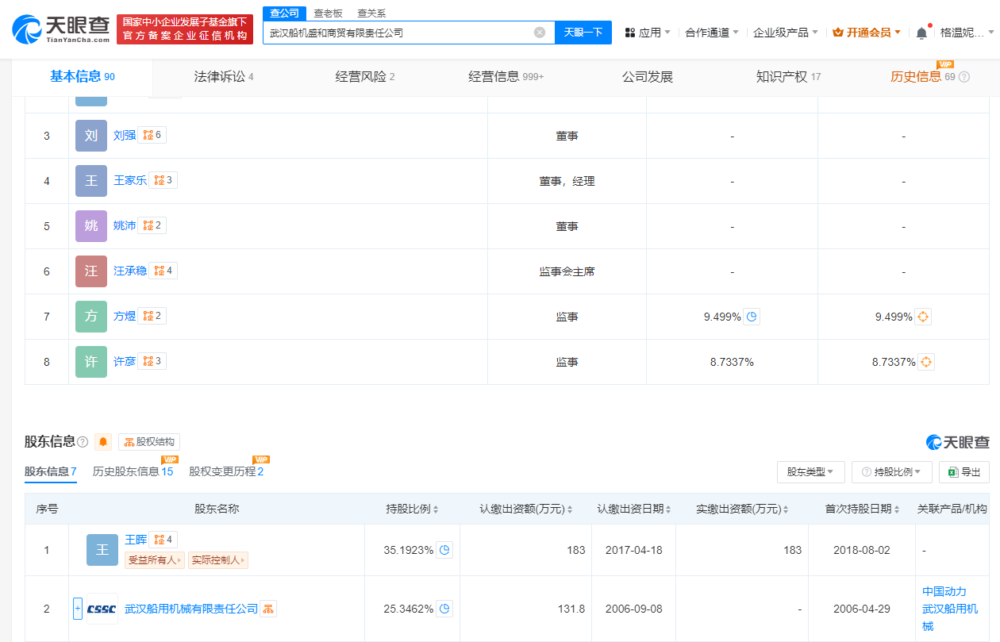View 方煜's 9.499% shareholding pie chart
1000x642 pixels.
pos(752,317)
